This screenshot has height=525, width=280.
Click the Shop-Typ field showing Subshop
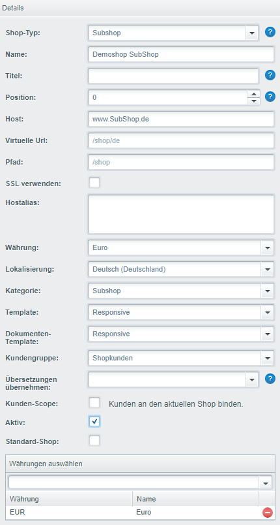167,33
